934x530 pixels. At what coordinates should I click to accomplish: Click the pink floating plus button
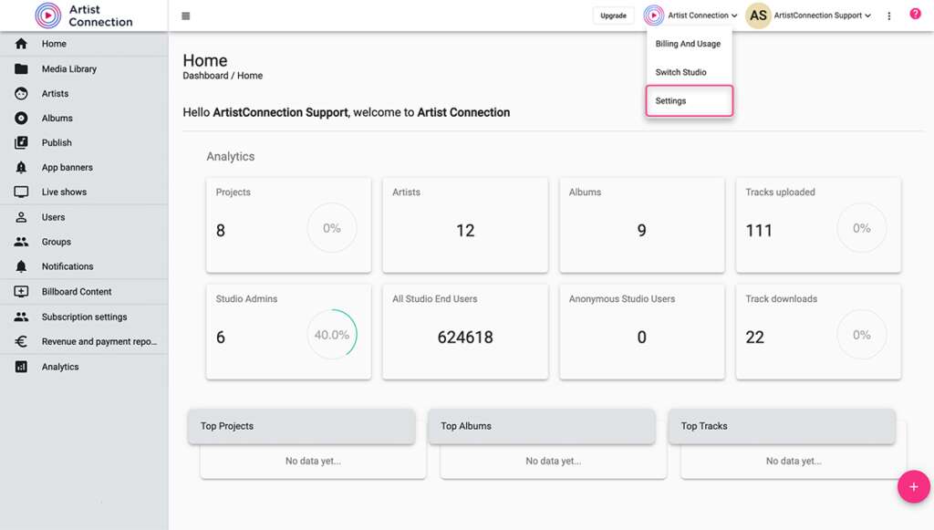(914, 486)
